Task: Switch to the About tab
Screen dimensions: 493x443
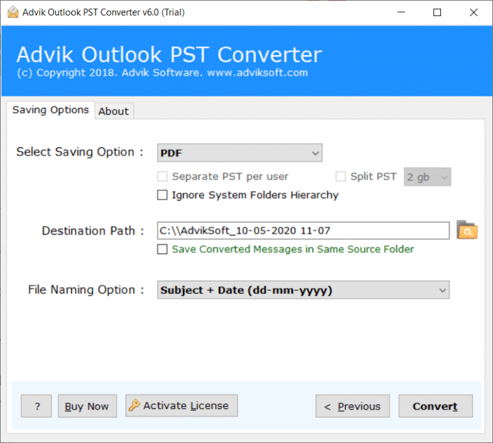Action: pos(114,111)
